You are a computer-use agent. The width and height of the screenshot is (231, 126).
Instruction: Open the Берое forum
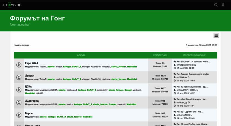pyautogui.click(x=29, y=113)
